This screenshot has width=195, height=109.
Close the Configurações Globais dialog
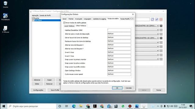(x=133, y=14)
